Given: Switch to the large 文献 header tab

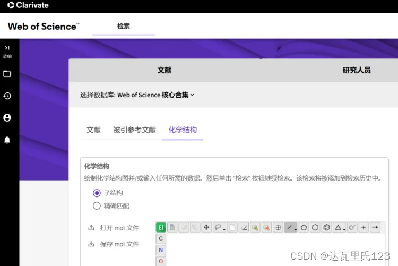Looking at the screenshot, I should coord(165,70).
